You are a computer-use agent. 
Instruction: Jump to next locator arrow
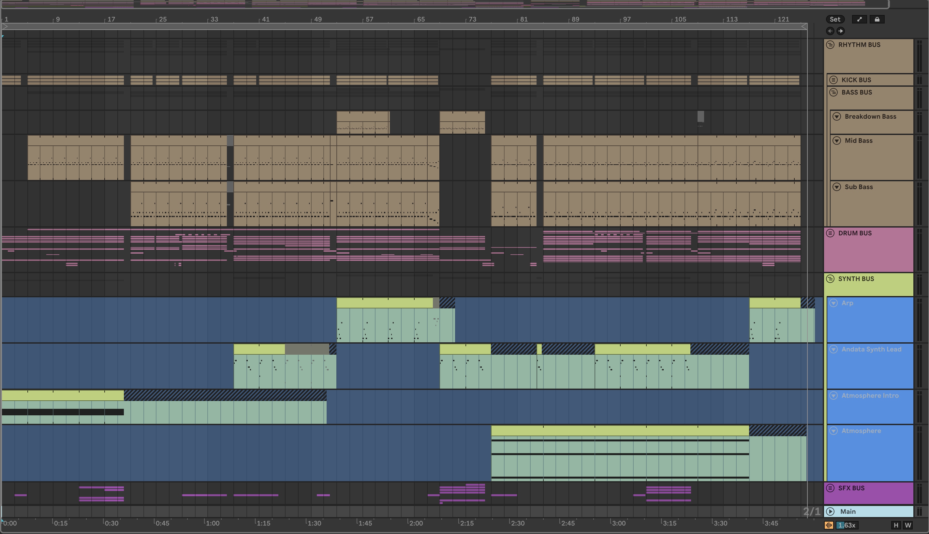[x=840, y=31]
